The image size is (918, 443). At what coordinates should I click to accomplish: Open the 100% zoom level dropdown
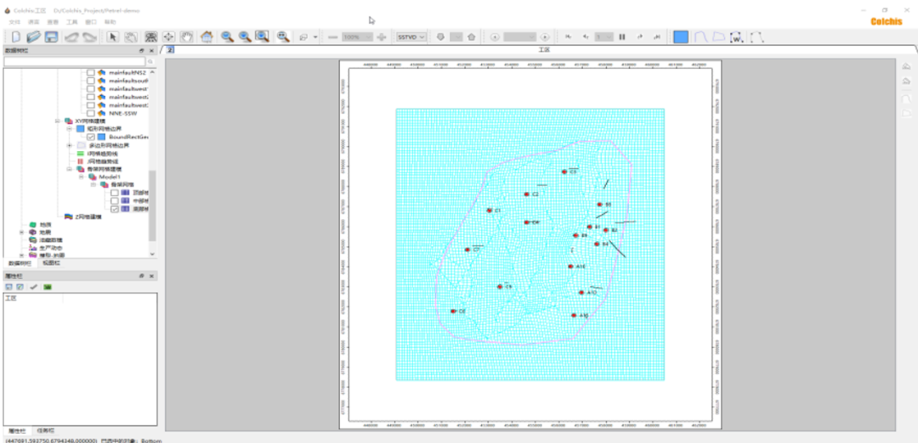(x=357, y=37)
